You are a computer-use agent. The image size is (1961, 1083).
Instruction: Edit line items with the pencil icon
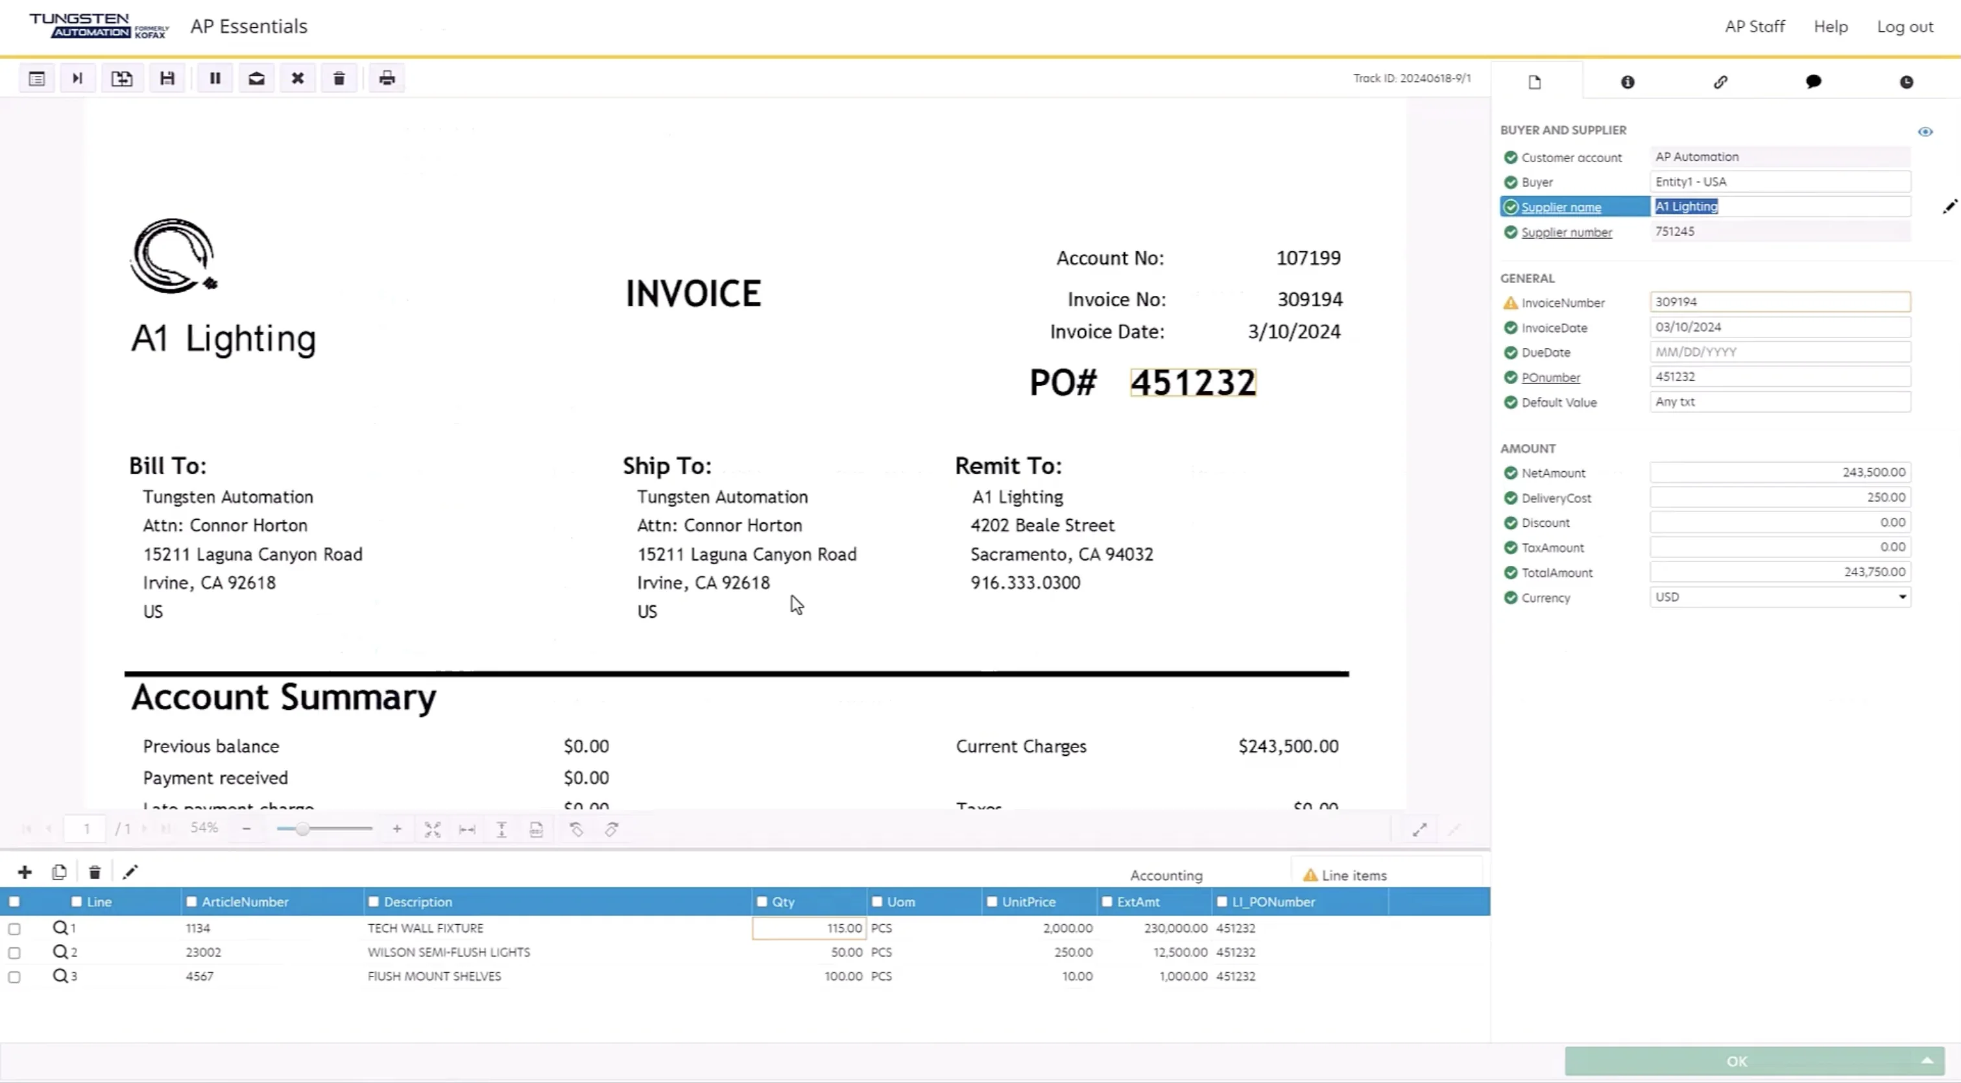click(130, 872)
